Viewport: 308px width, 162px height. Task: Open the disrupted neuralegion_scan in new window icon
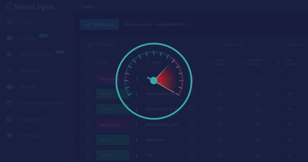(x=191, y=123)
